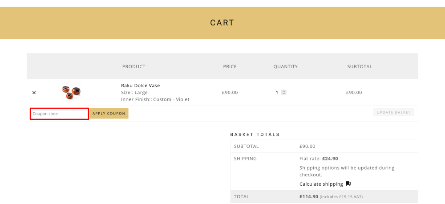Image resolution: width=445 pixels, height=204 pixels.
Task: Open the Raku Dolce Vase product link
Action: click(141, 86)
